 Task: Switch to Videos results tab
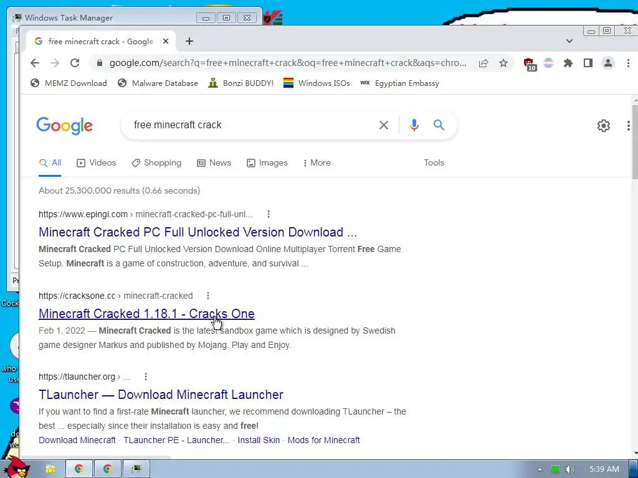coord(96,162)
